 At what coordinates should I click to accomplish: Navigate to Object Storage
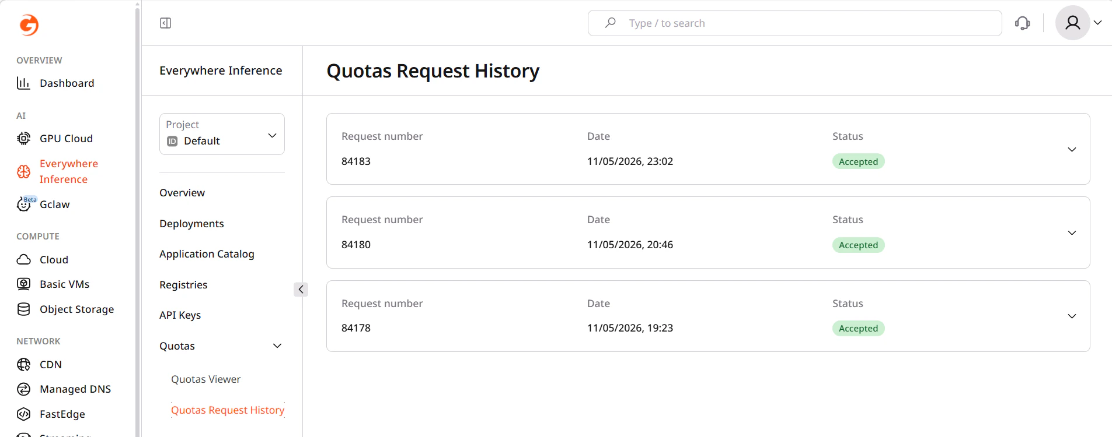point(76,309)
